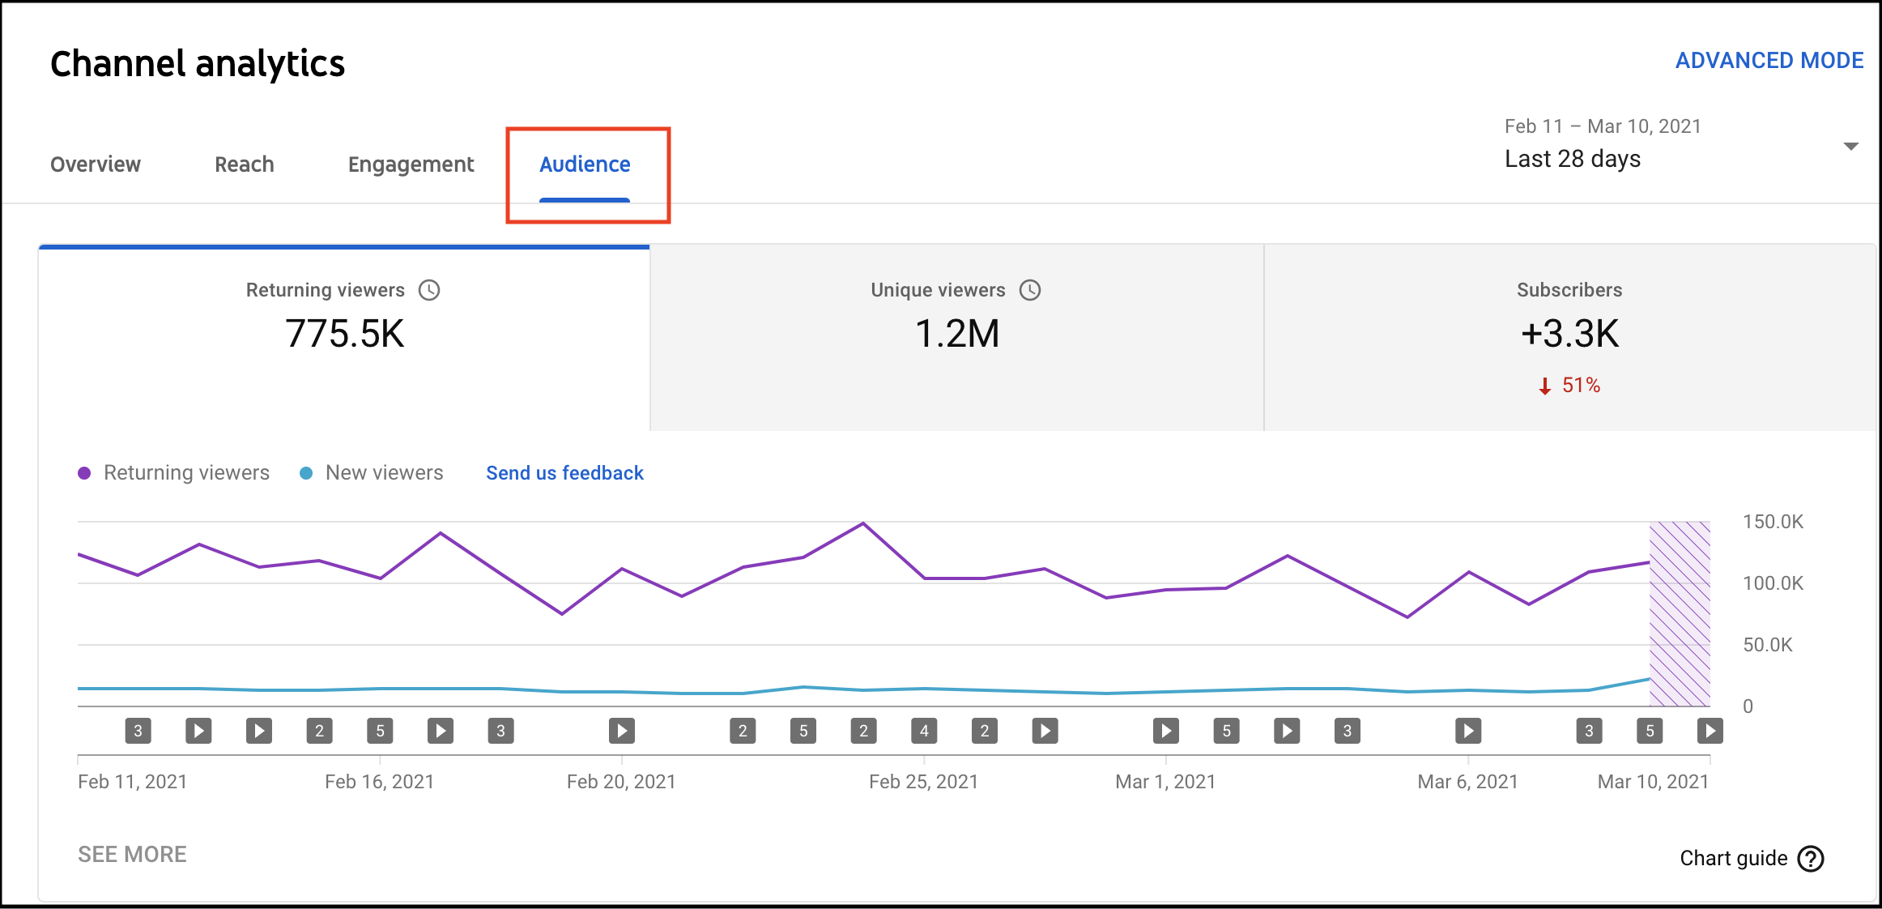Go to the Reach tab
This screenshot has height=909, width=1882.
coord(244,164)
